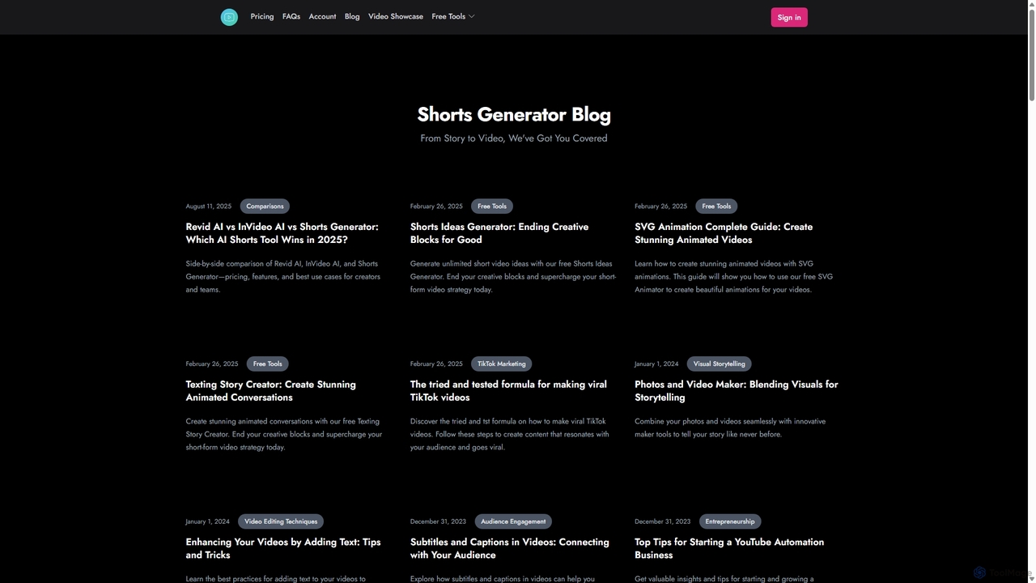Screen dimensions: 1036x583
Task: Open the Pricing page
Action: click(262, 16)
